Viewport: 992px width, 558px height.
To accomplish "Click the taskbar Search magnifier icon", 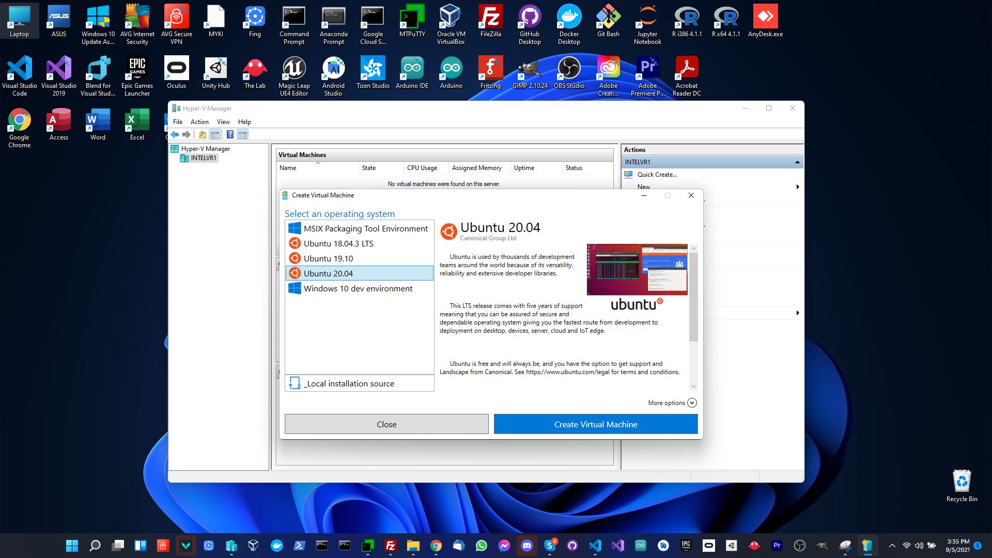I will (x=95, y=546).
